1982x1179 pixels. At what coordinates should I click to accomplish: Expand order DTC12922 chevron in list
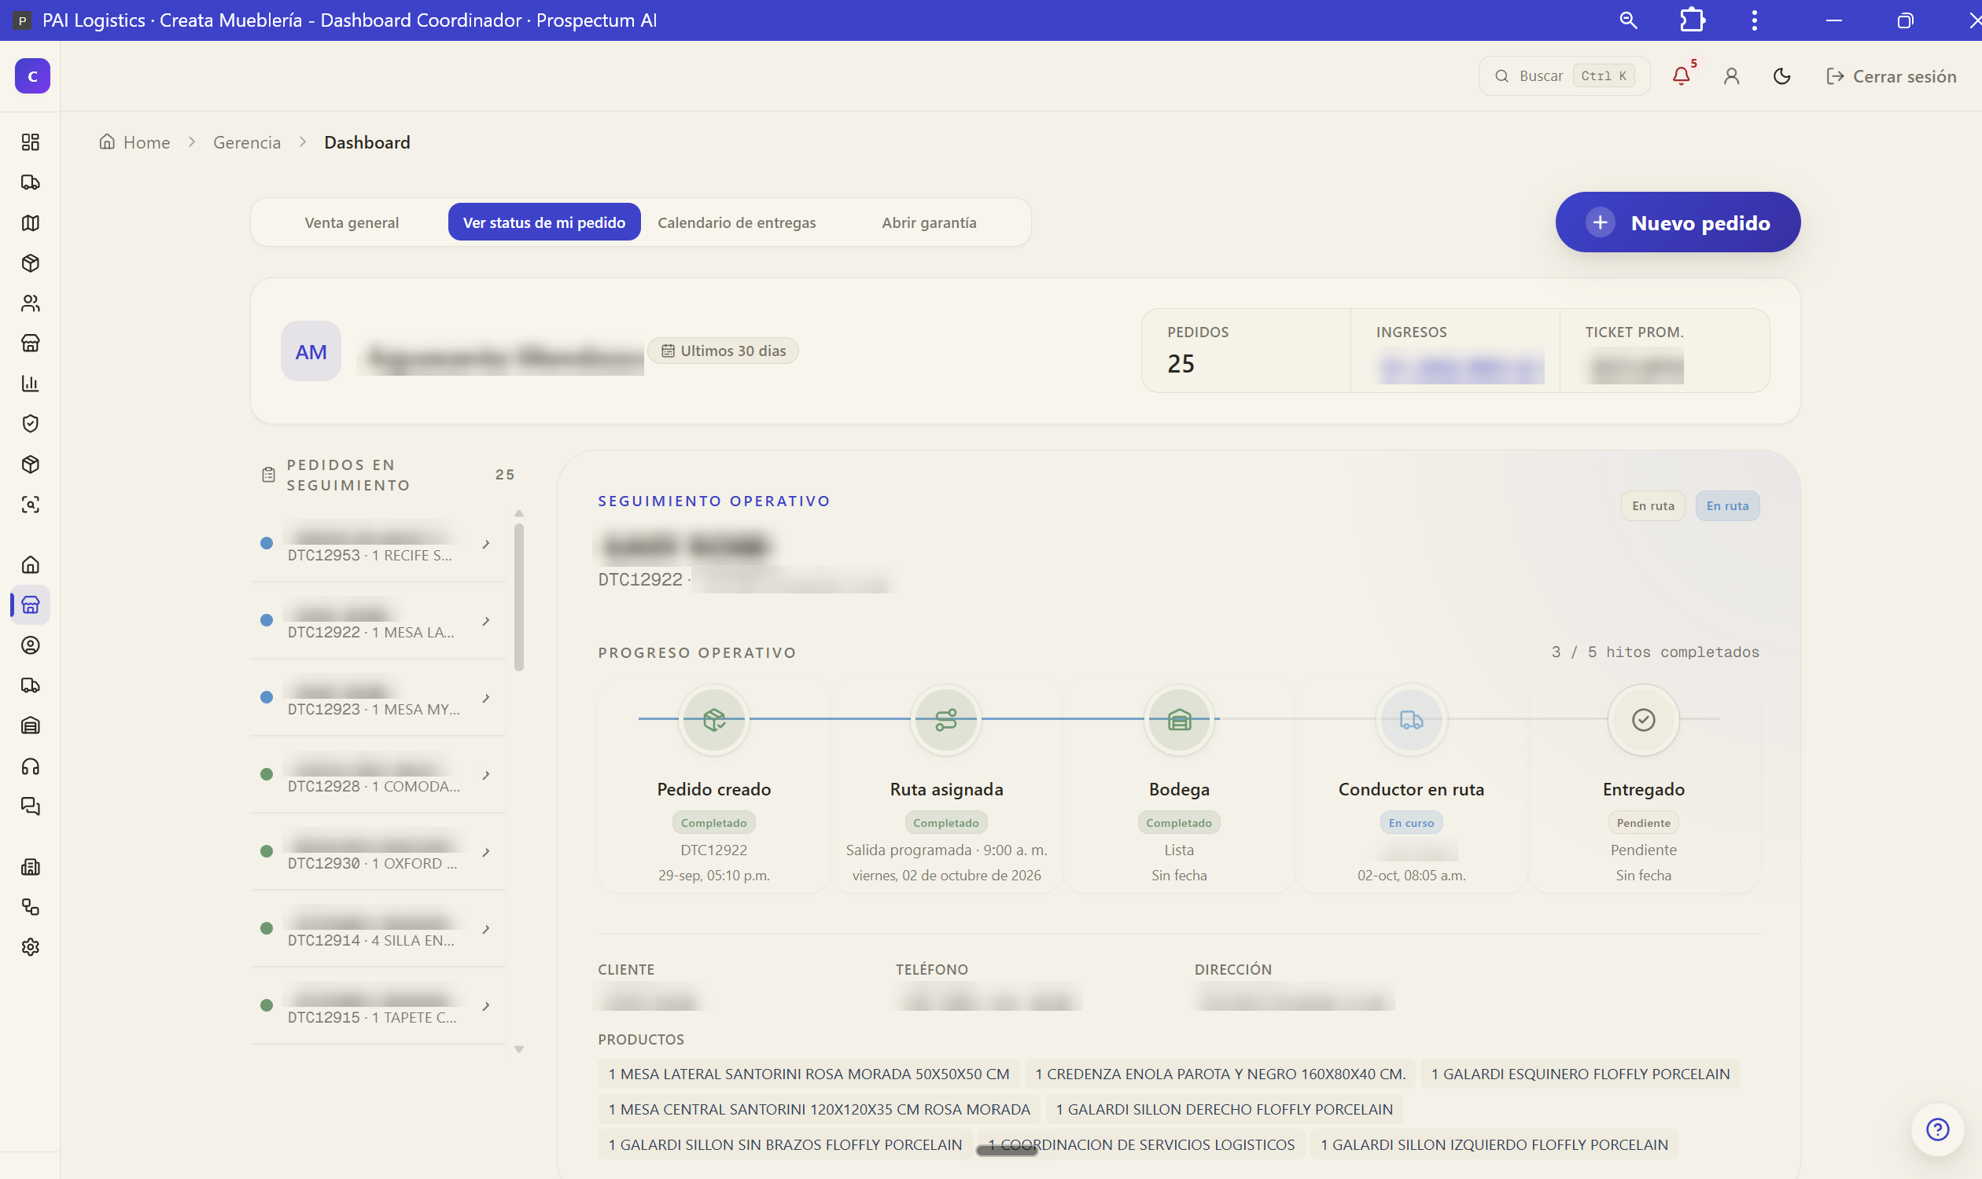[x=486, y=621]
